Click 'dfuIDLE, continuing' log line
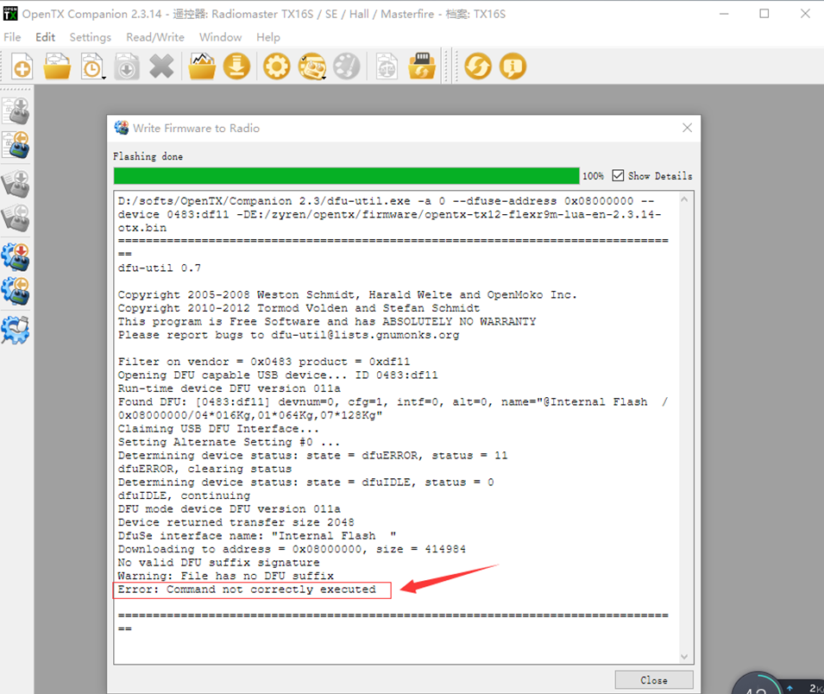Image resolution: width=824 pixels, height=694 pixels. [x=184, y=495]
